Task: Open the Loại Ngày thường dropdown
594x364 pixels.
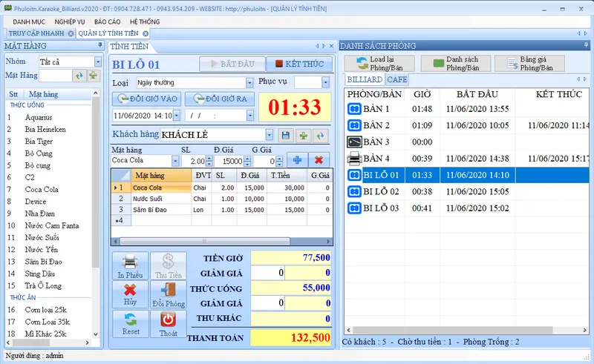Action: 249,83
